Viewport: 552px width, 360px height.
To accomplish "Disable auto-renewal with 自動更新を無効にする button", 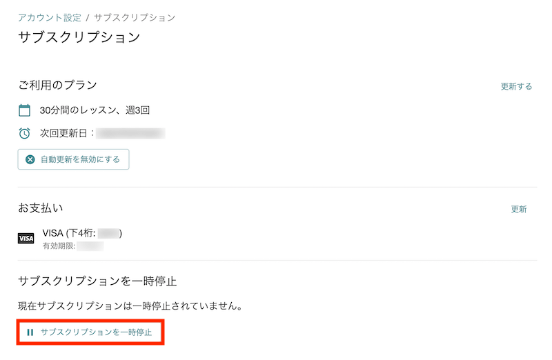I will point(74,159).
